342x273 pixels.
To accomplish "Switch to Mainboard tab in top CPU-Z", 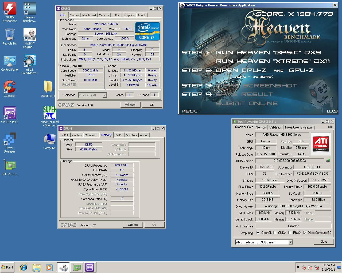I will click(89, 15).
